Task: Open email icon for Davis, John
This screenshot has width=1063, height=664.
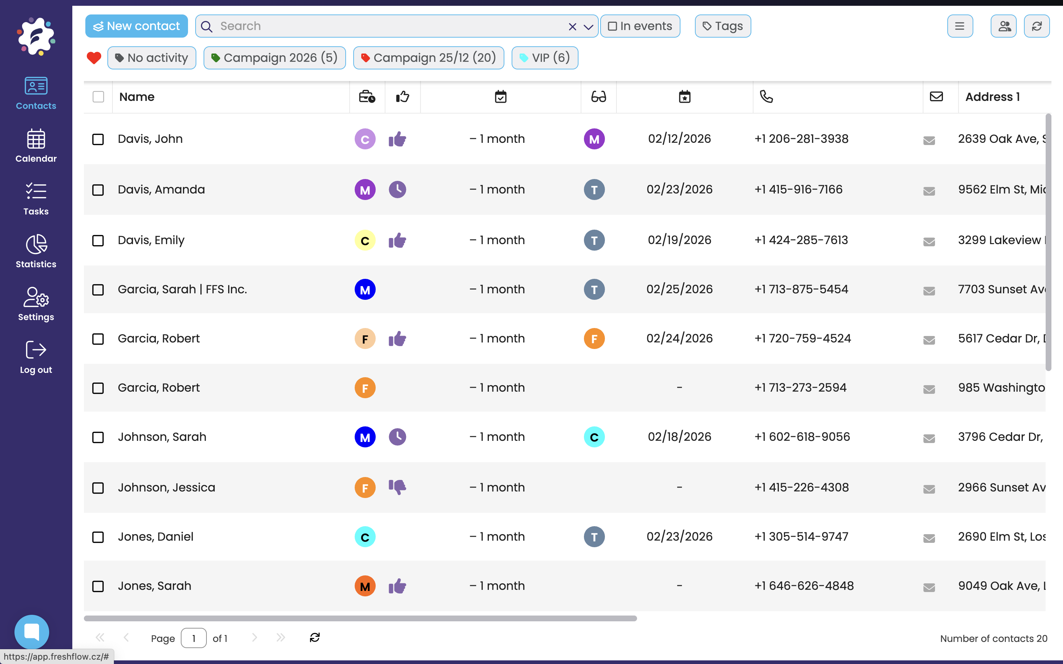Action: (x=929, y=140)
